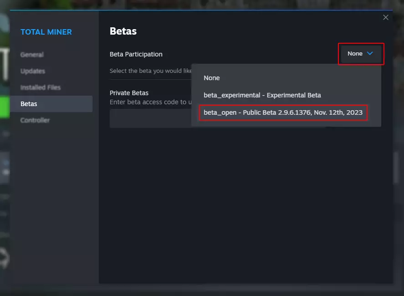The height and width of the screenshot is (296, 404).
Task: Click the 'Select the beta' description text
Action: point(150,71)
